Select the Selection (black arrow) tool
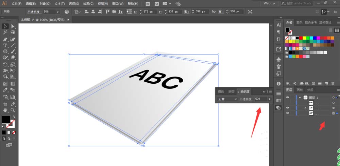This screenshot has width=340, height=166. [5, 26]
